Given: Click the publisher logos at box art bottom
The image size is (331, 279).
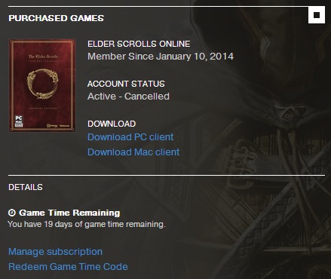Looking at the screenshot, I should [x=58, y=126].
